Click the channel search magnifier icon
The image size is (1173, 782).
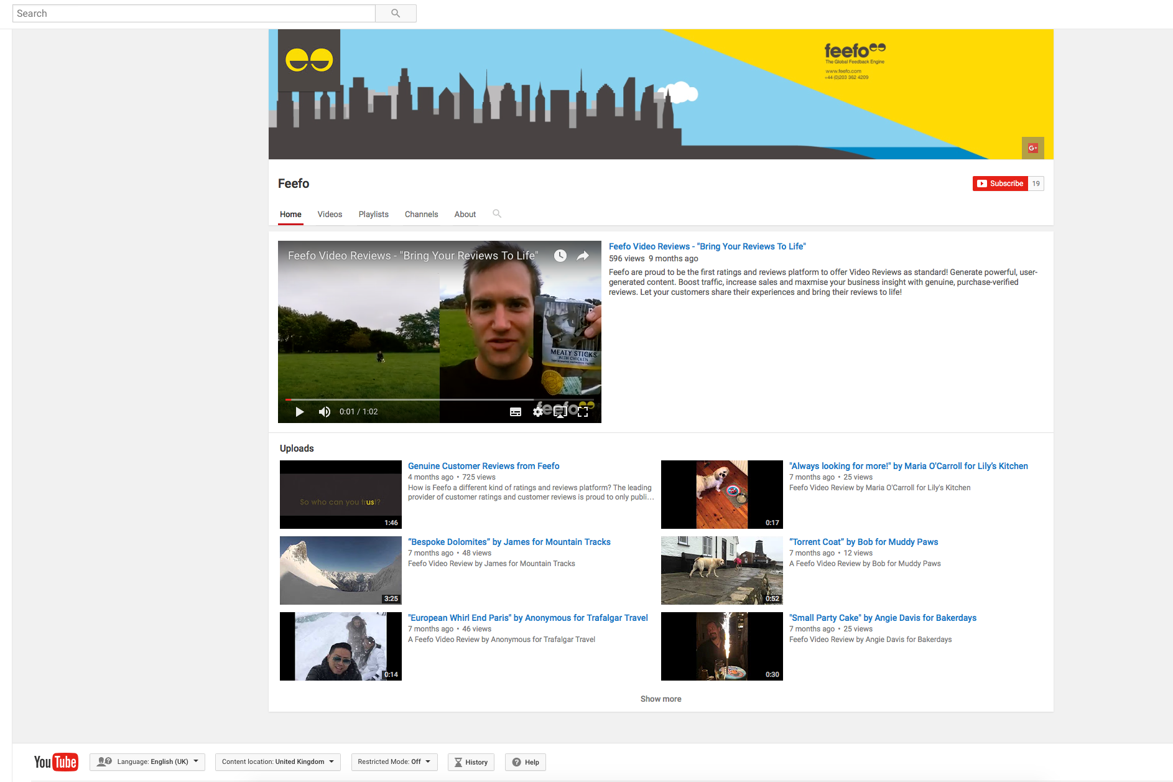(497, 213)
